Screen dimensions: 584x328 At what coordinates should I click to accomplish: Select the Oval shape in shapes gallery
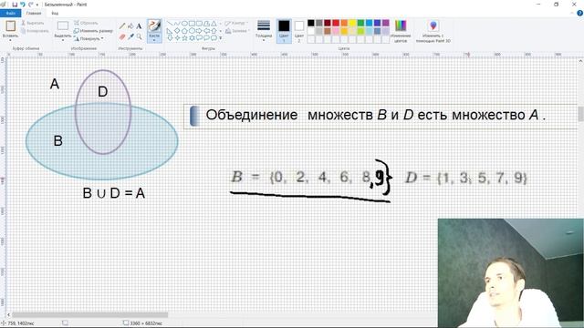coord(184,24)
